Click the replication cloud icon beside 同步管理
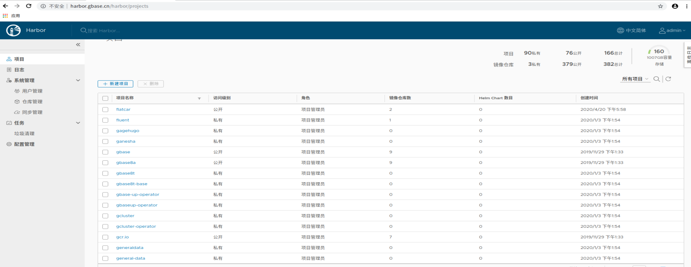The width and height of the screenshot is (691, 267). tap(17, 112)
